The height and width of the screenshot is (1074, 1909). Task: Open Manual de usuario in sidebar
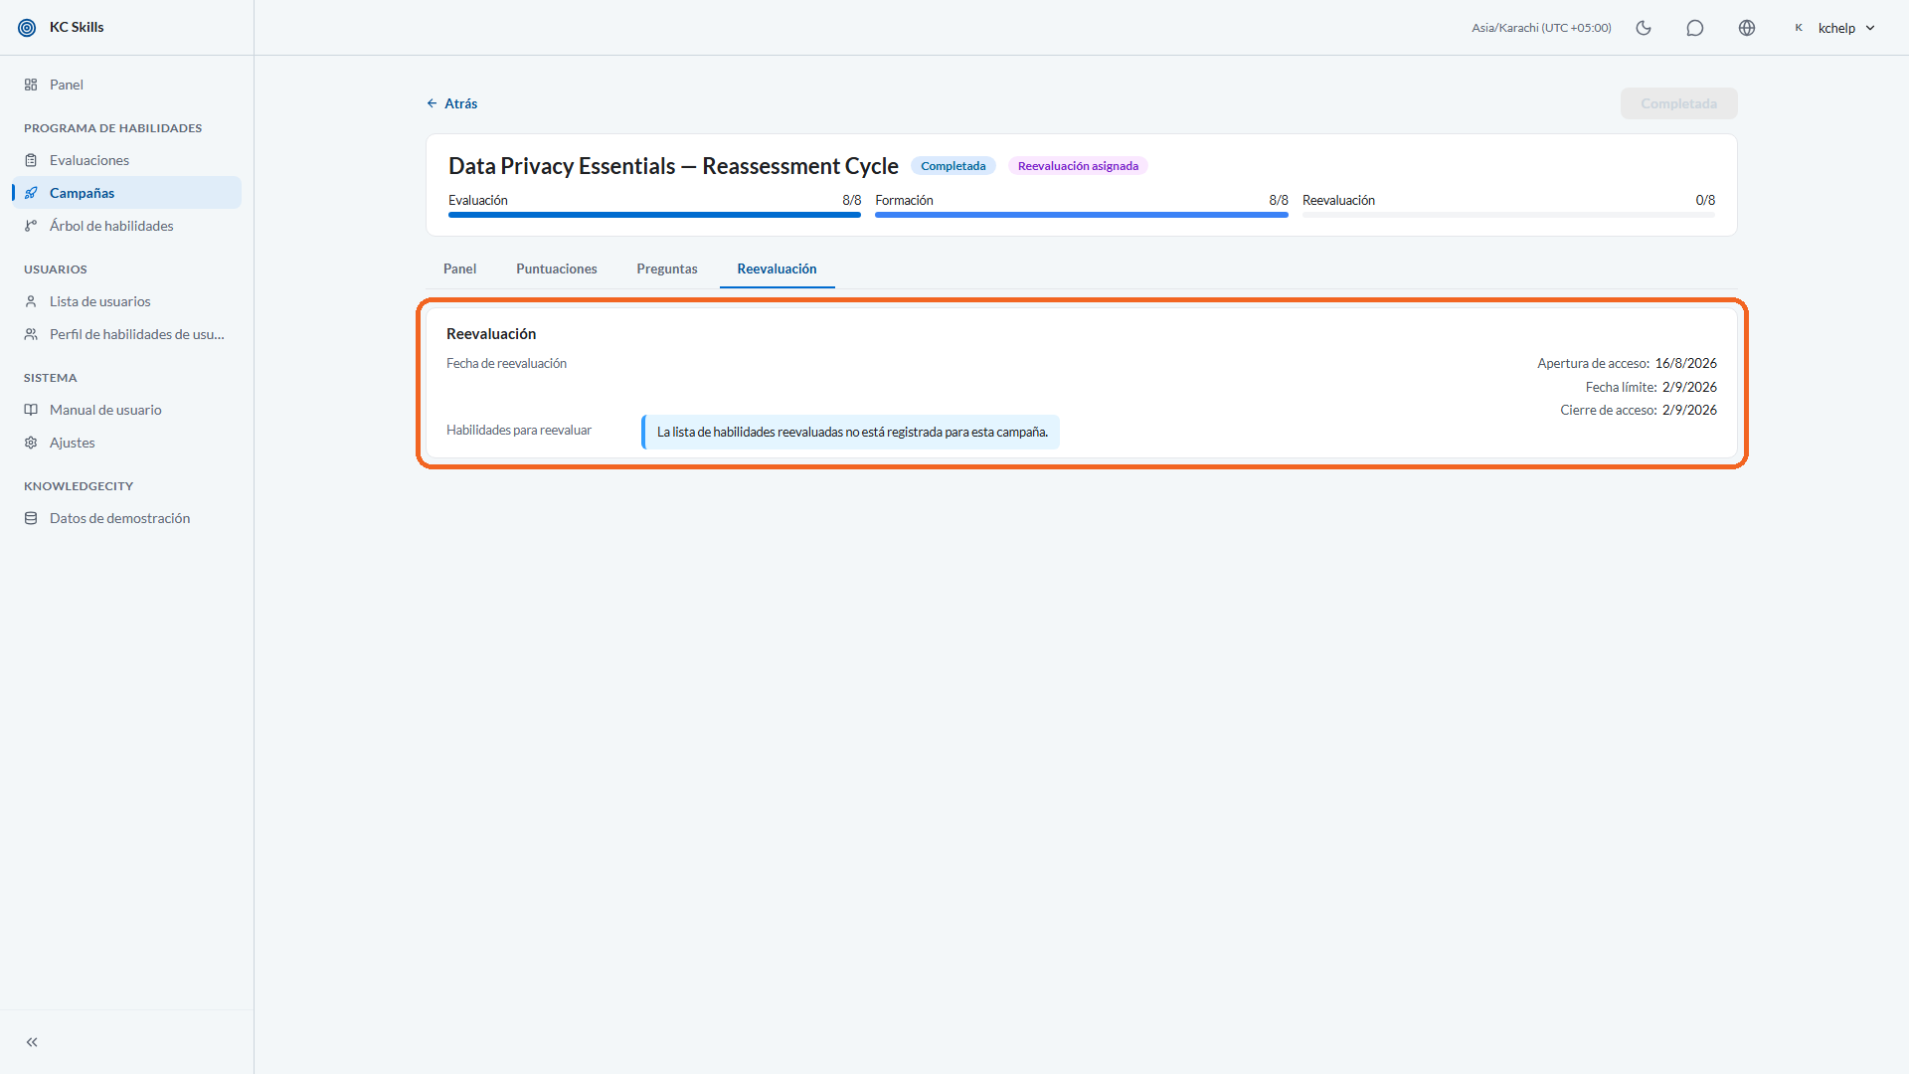pos(126,410)
